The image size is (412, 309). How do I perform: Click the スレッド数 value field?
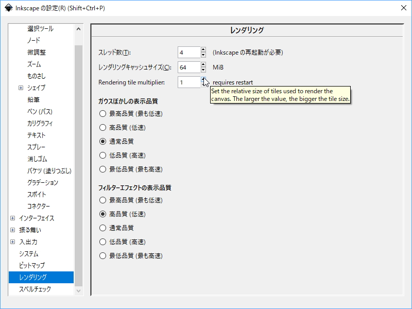tap(189, 53)
